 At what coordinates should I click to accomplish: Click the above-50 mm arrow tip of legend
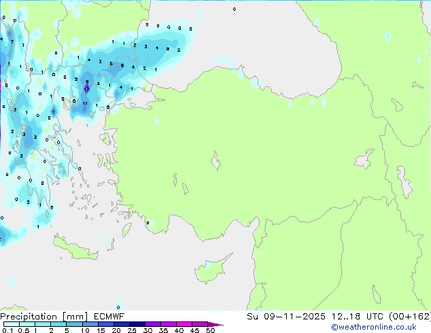215,324
